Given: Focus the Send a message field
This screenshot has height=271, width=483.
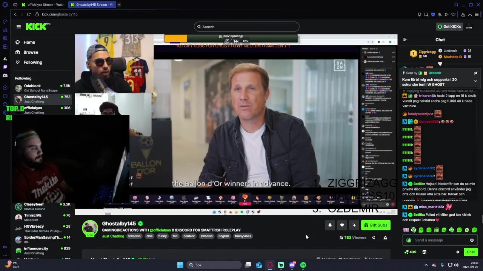Looking at the screenshot, I should [x=440, y=240].
